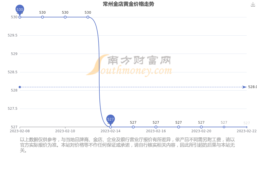257x171 pixels.
Task: Click x-axis label 2023-02-22
Action: click(x=247, y=131)
